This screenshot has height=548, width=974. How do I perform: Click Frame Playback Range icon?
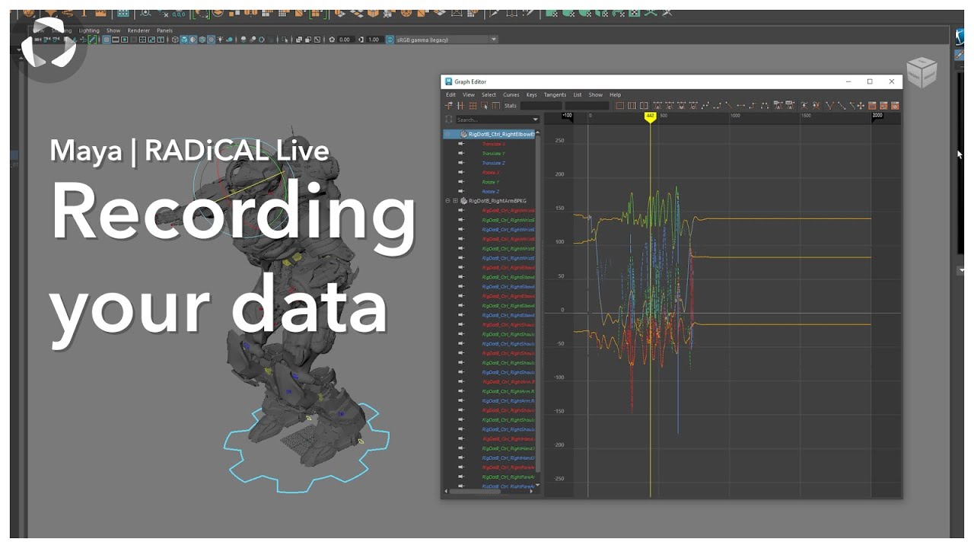tap(632, 105)
